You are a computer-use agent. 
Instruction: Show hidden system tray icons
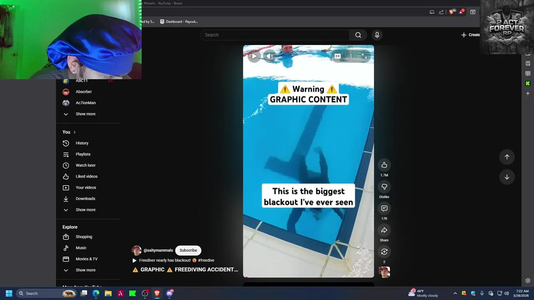click(x=455, y=293)
